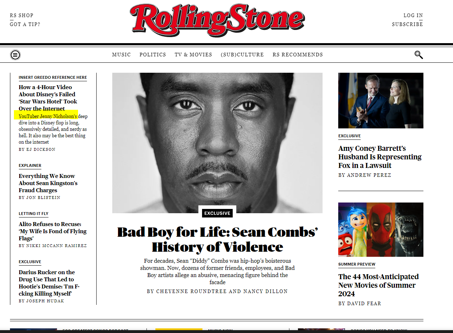This screenshot has width=453, height=333.
Task: Click the Insert Greedo Reference Here label
Action: click(x=53, y=77)
